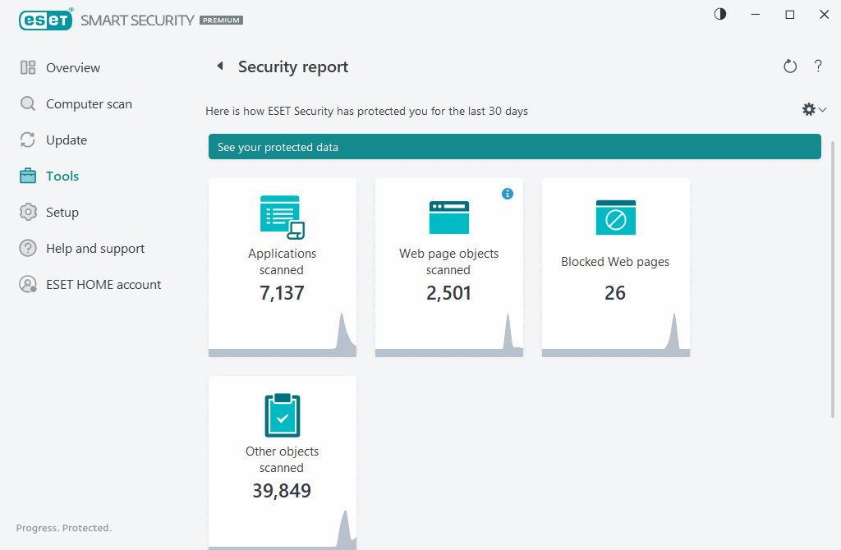Click the refresh security report icon
Viewport: 841px width, 550px height.
click(x=790, y=67)
